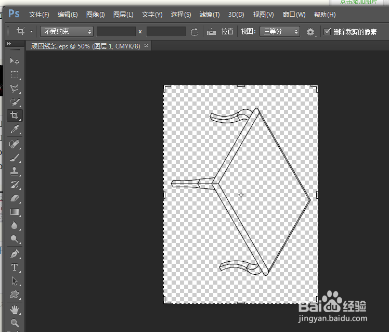Click the crop height input field
The height and width of the screenshot is (332, 389).
(x=166, y=32)
